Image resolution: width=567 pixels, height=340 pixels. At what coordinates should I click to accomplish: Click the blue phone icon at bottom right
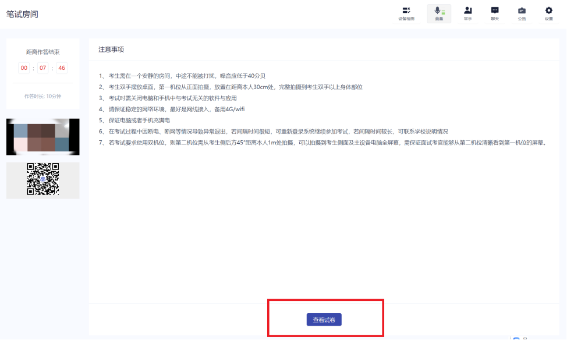pos(516,338)
